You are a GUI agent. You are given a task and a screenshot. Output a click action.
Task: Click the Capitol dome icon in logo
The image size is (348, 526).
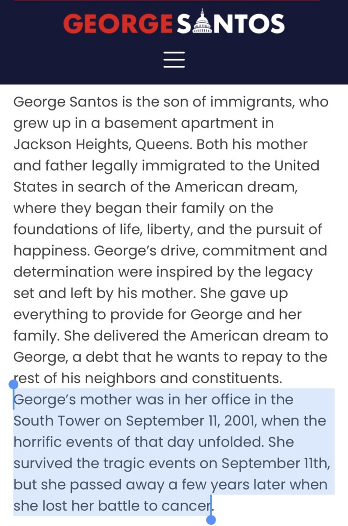click(202, 22)
